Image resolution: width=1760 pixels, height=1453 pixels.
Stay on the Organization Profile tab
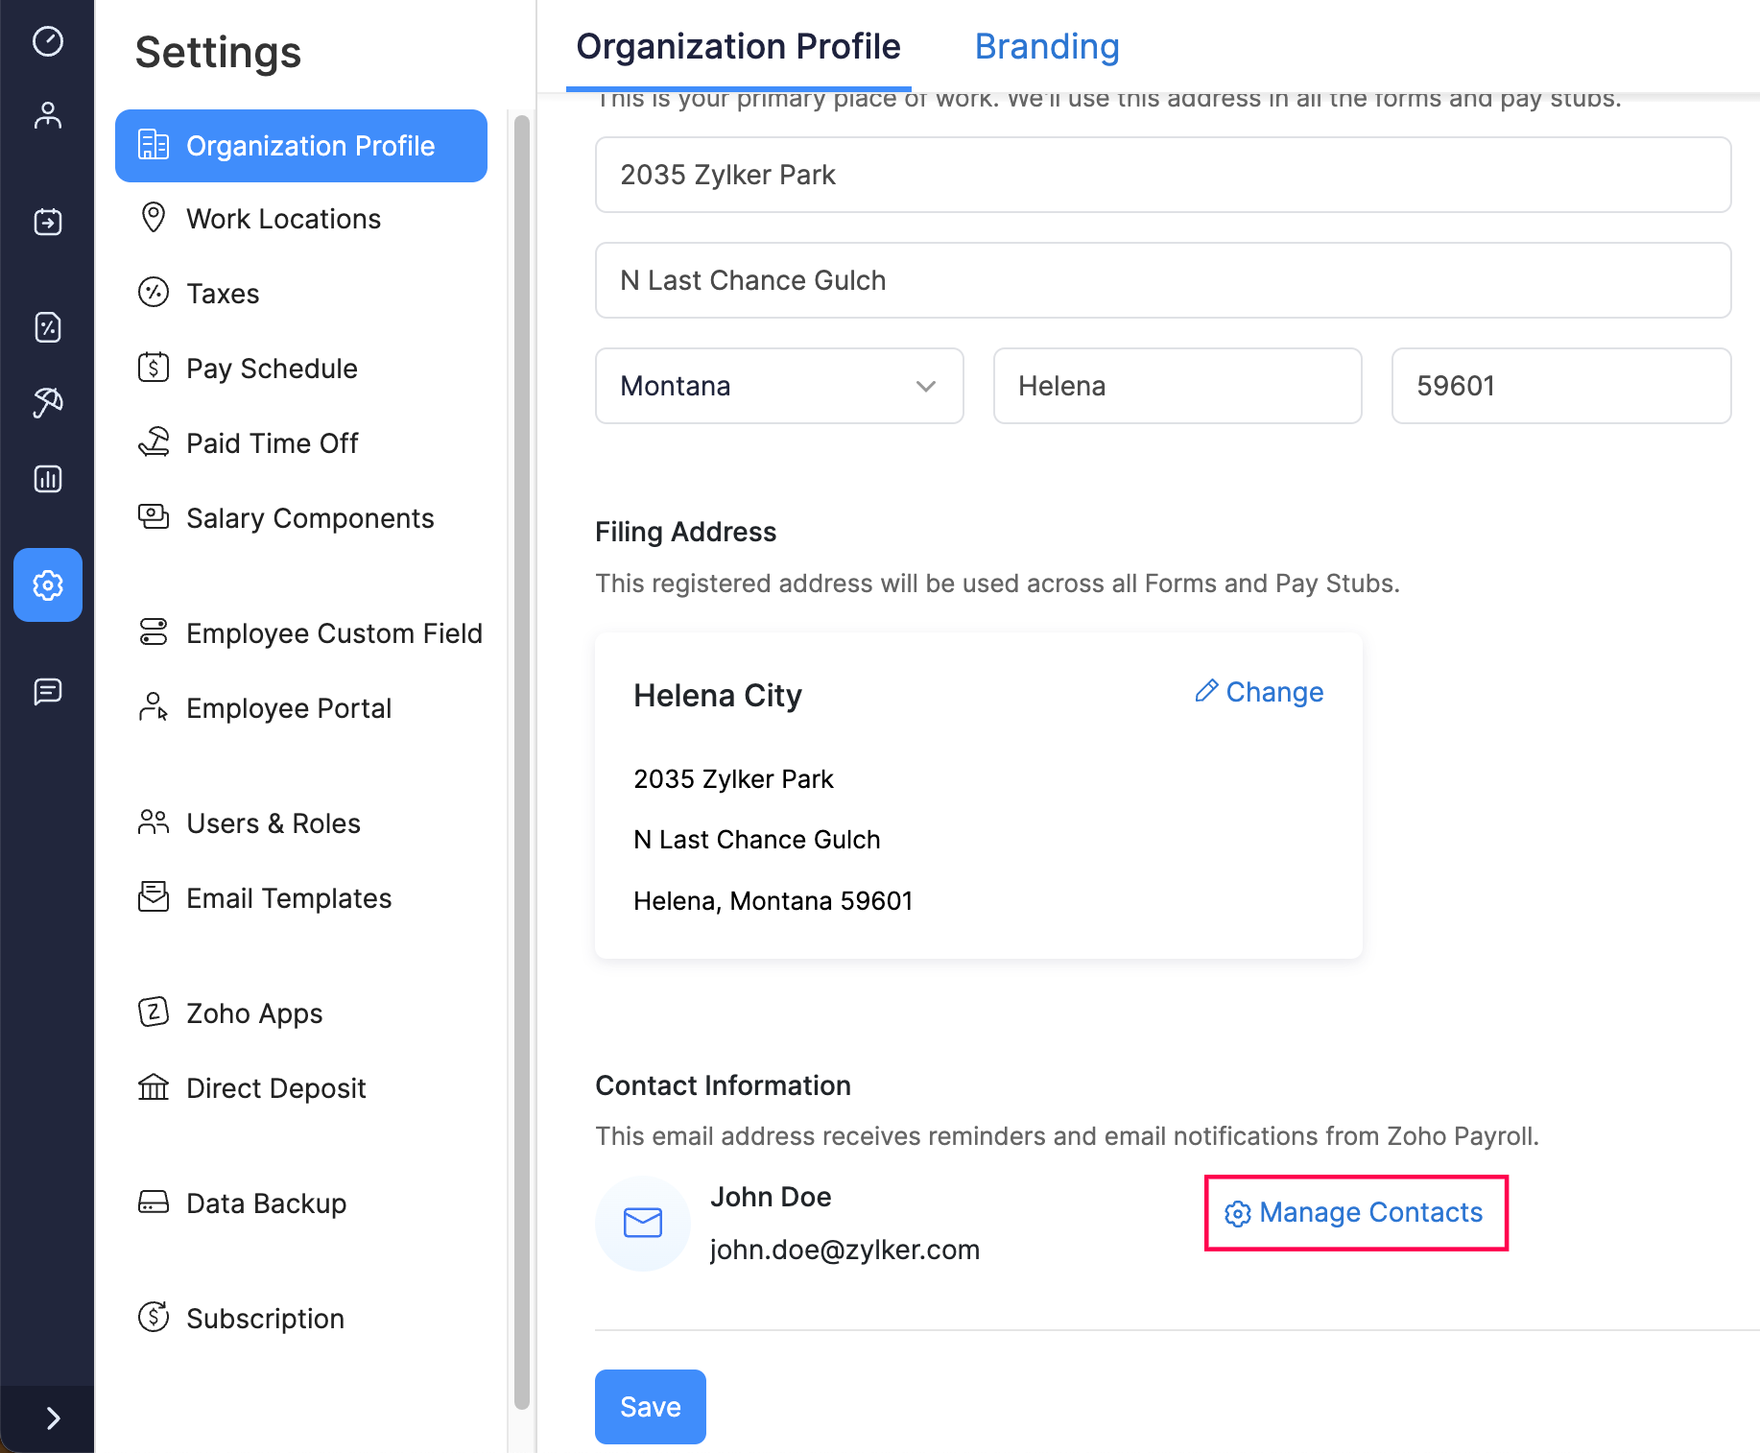tap(738, 46)
